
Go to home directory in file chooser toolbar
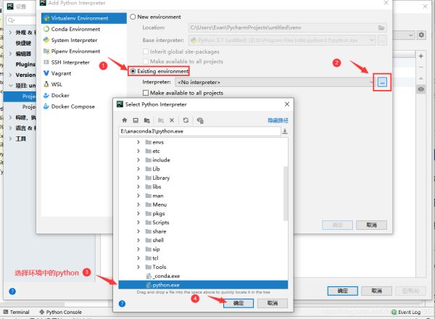[x=125, y=120]
